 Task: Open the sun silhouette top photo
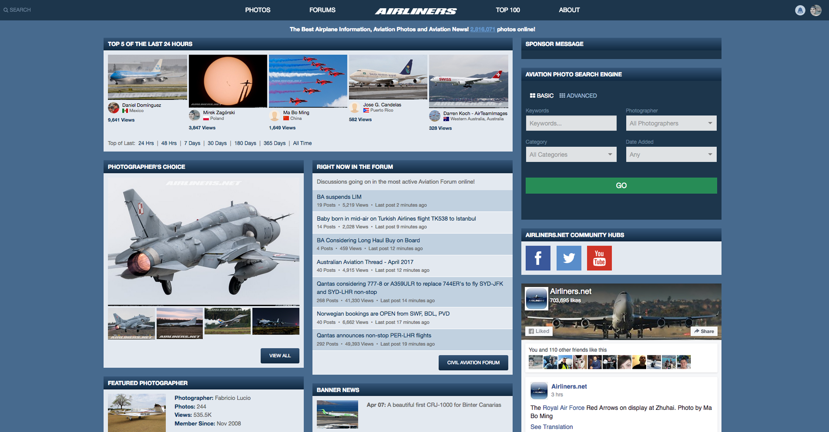pos(228,81)
